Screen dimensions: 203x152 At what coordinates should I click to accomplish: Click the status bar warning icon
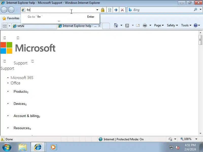3,139
